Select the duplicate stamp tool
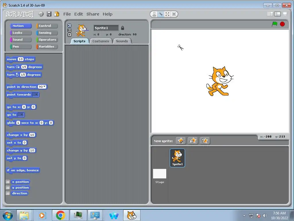 click(x=154, y=14)
